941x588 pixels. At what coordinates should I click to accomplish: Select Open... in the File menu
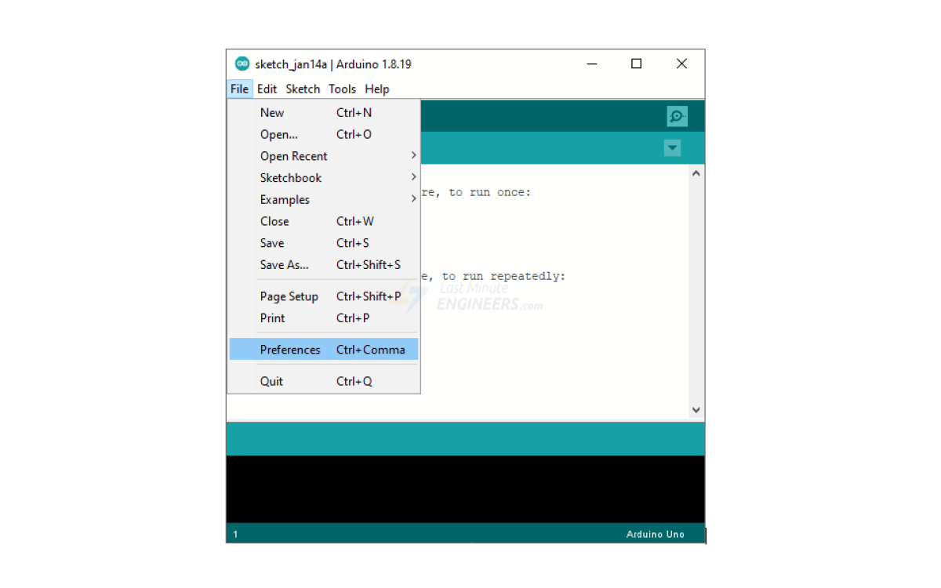[x=324, y=135]
